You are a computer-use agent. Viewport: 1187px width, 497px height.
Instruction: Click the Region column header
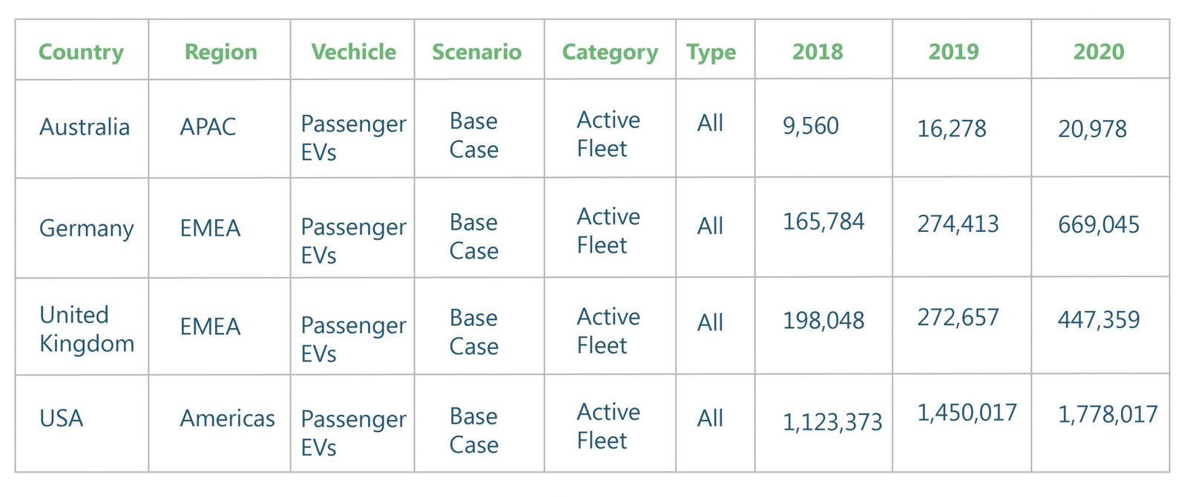coord(220,52)
